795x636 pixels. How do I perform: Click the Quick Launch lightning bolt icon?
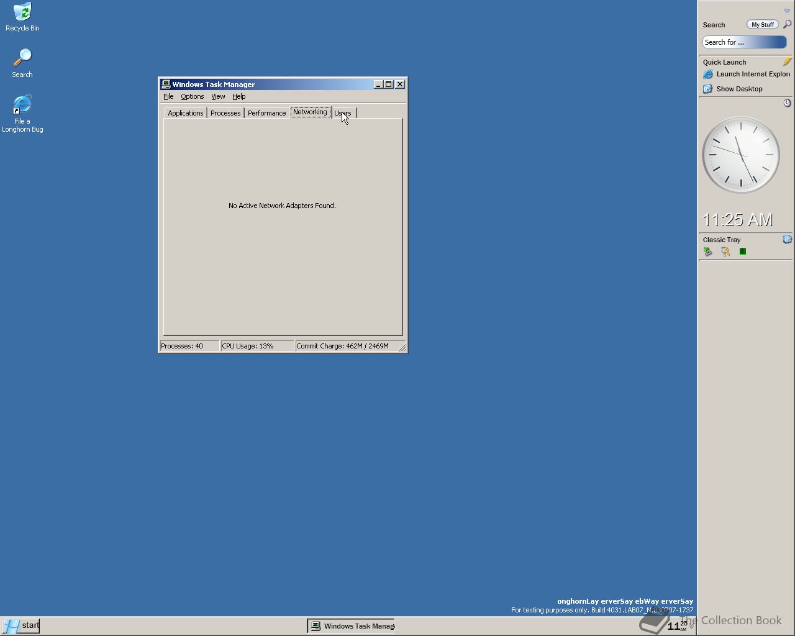(x=787, y=61)
